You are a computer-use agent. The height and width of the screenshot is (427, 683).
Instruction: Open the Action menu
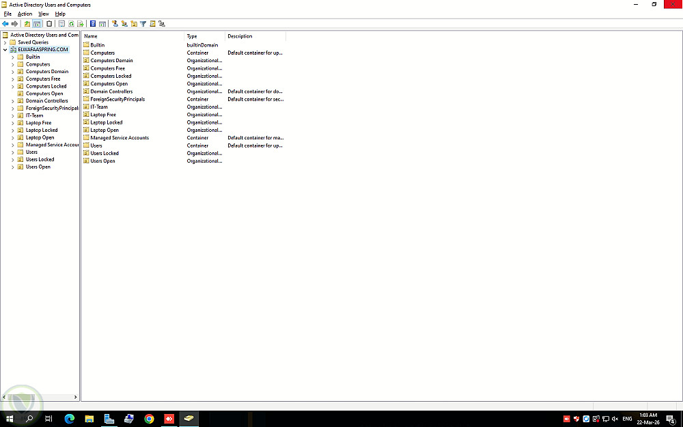coord(25,14)
